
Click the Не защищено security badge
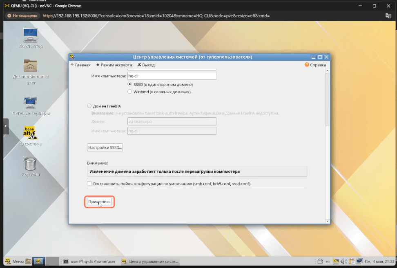22,15
